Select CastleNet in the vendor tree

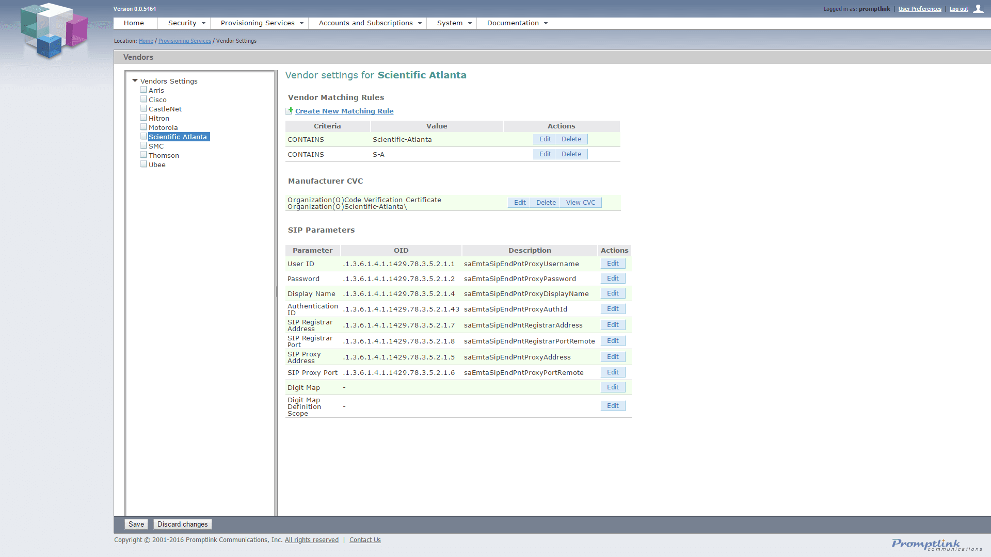pyautogui.click(x=165, y=109)
